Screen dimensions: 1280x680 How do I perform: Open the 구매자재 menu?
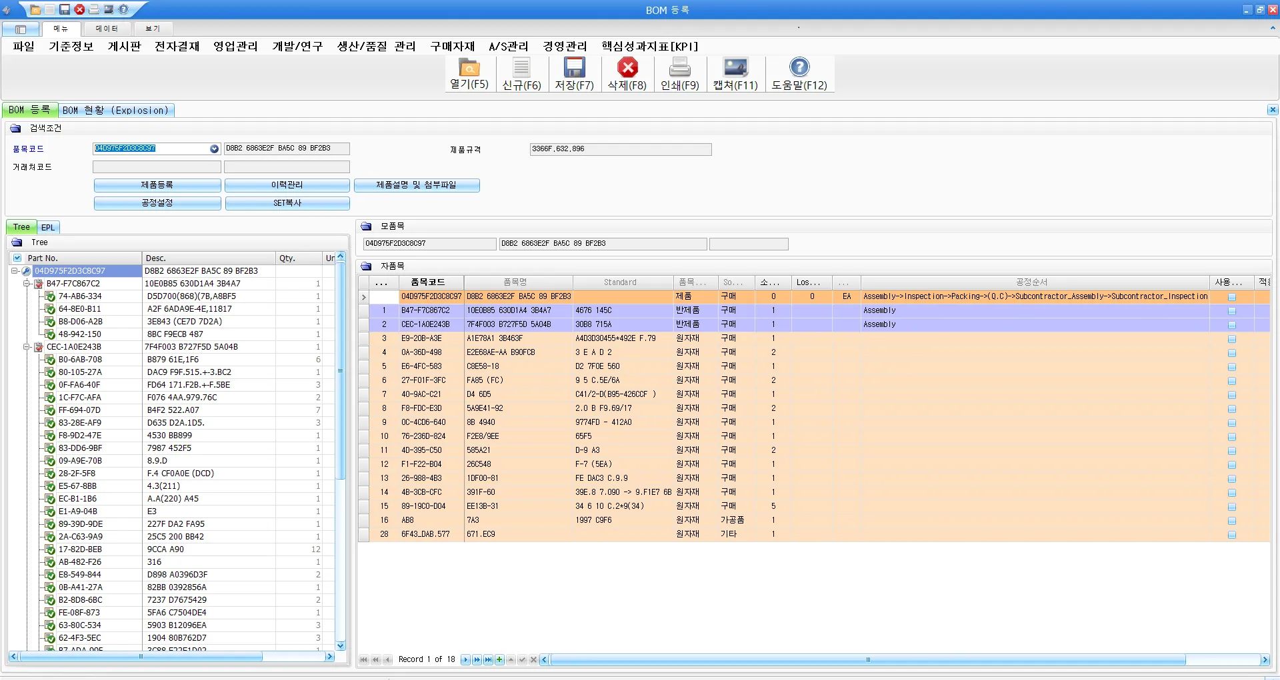point(452,46)
